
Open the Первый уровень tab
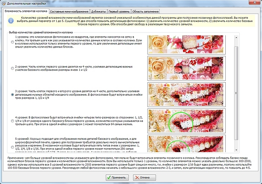(x=119, y=11)
